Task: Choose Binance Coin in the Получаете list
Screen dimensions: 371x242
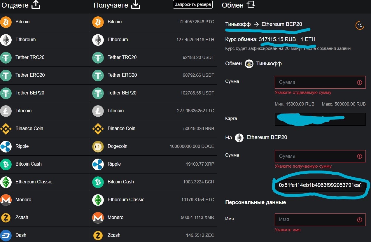Action: pos(153,129)
